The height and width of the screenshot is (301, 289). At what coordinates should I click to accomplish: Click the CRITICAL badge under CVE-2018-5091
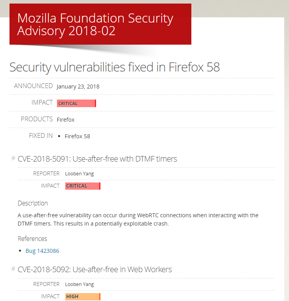coord(83,186)
